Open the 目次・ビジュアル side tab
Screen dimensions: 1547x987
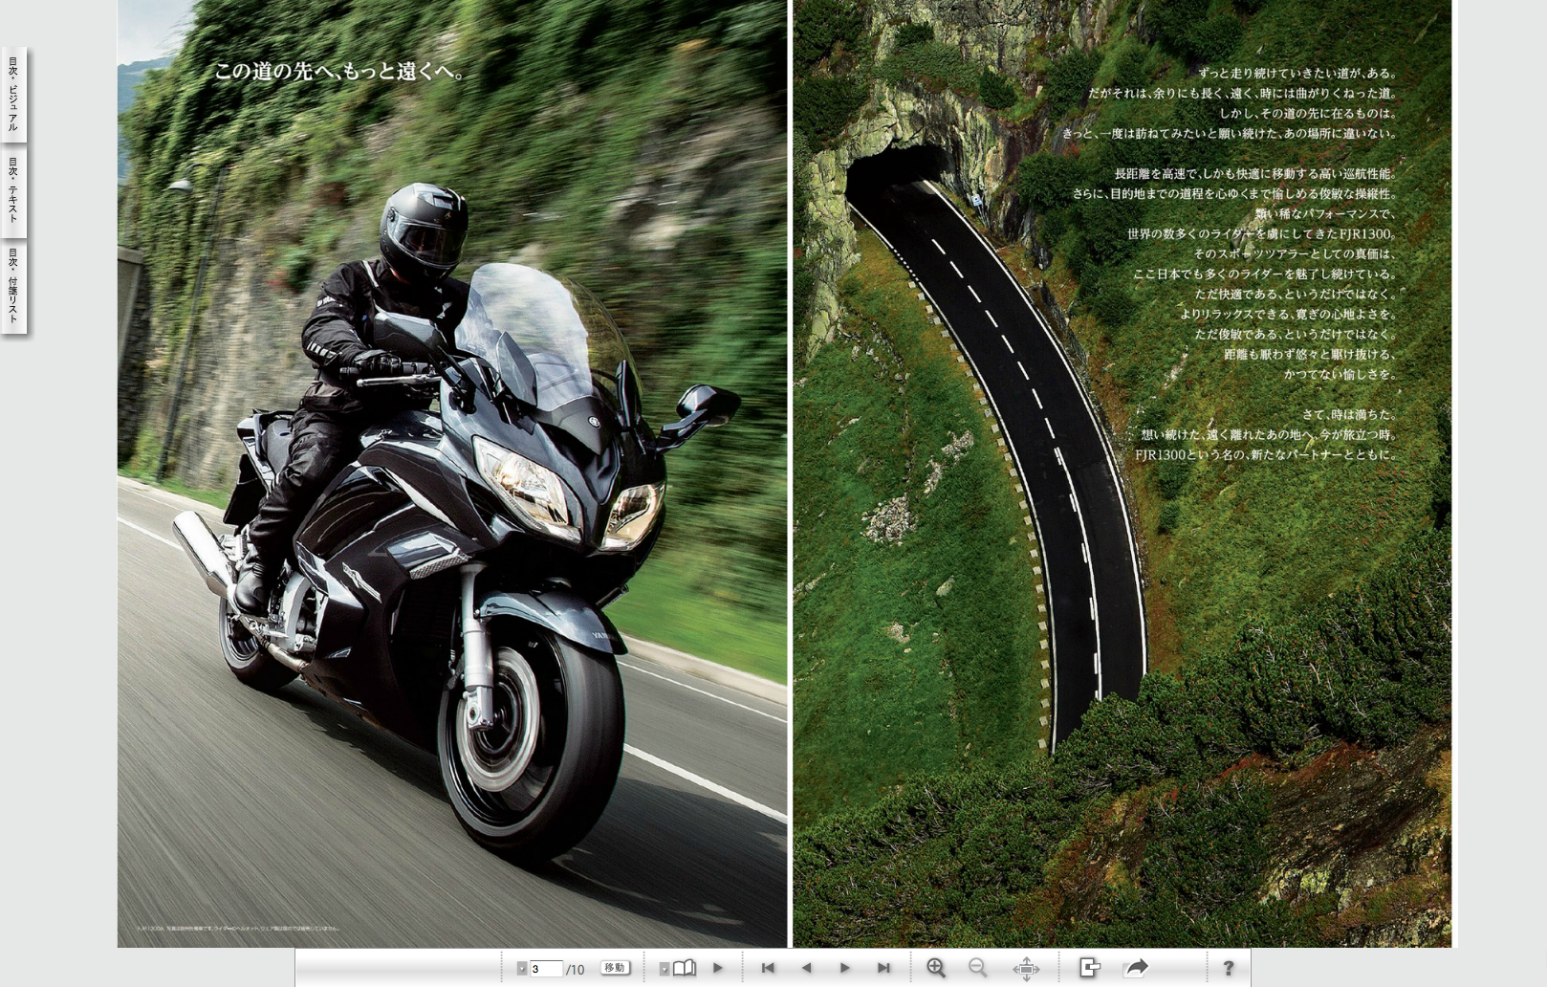(13, 95)
